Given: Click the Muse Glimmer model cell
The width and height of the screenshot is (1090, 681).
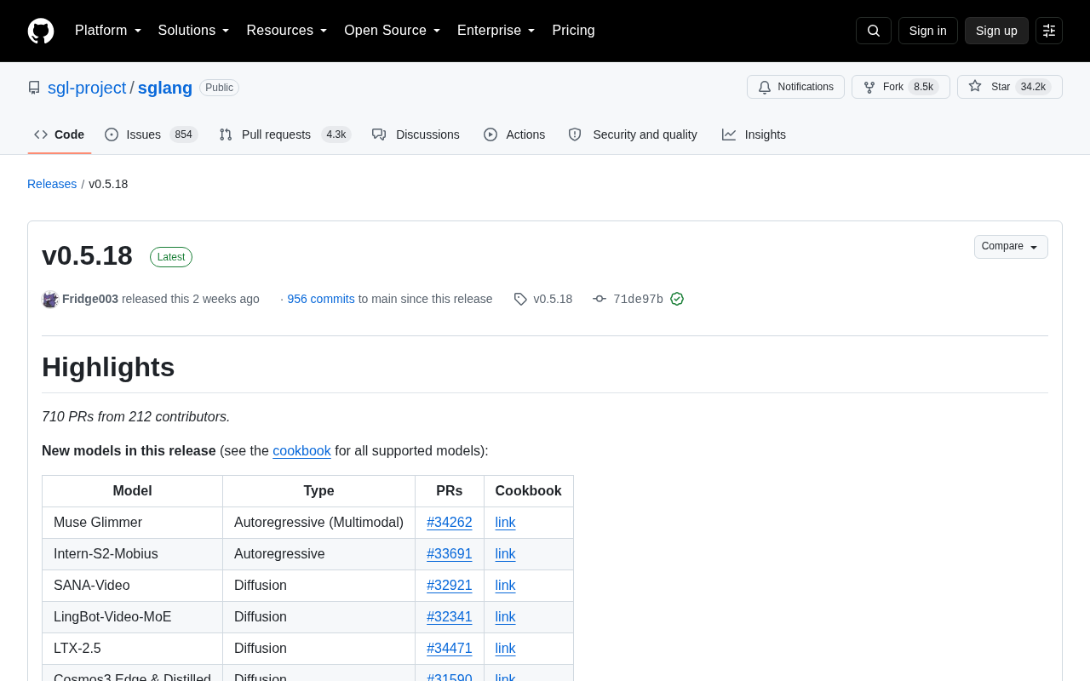Looking at the screenshot, I should pos(133,523).
